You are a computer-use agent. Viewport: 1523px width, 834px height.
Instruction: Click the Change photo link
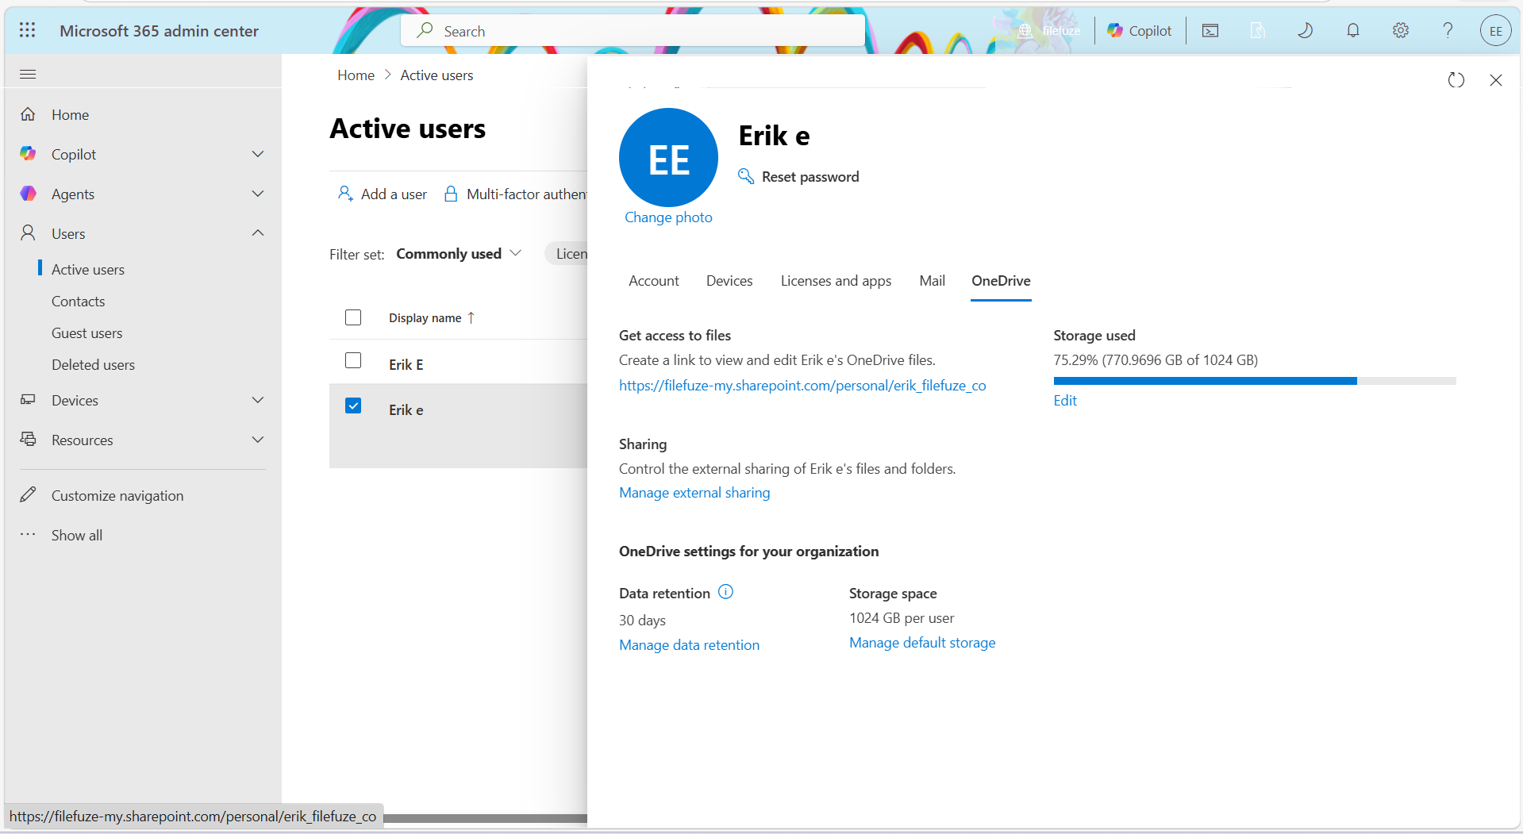[668, 217]
